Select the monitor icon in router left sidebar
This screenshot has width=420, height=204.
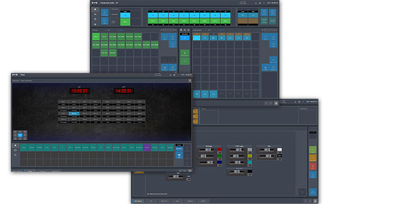(x=95, y=24)
